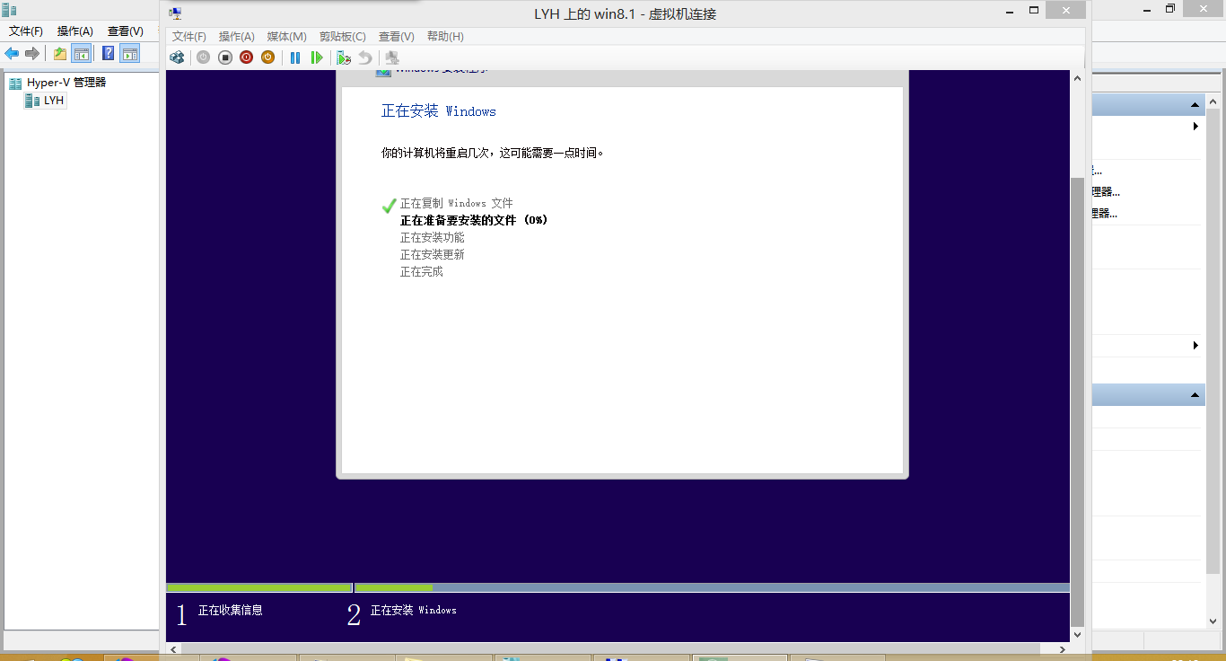Open 文件(F) menu in Hyper-V Manager

pyautogui.click(x=26, y=31)
